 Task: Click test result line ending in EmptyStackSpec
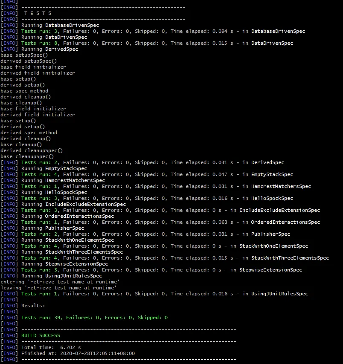pyautogui.click(x=147, y=174)
